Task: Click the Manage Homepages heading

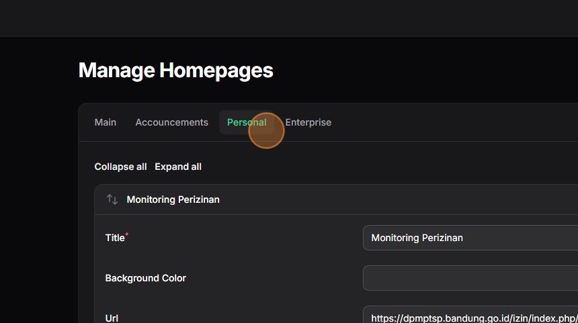Action: (x=176, y=71)
